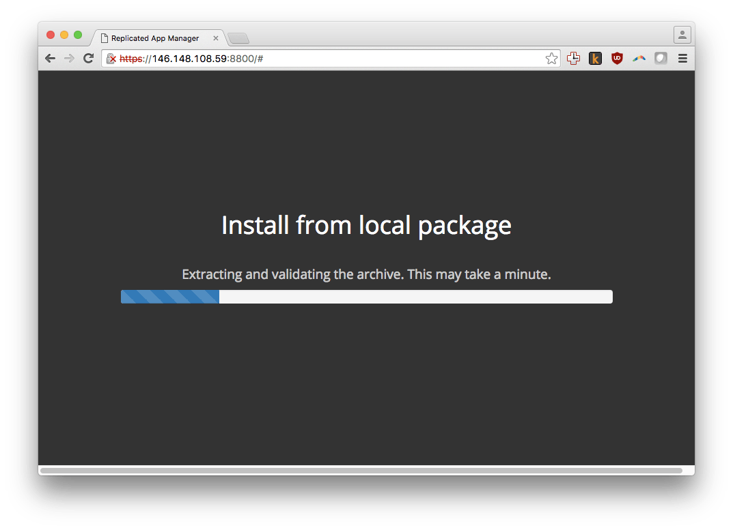Open the gray square extension icon
The image size is (733, 530).
(x=661, y=59)
